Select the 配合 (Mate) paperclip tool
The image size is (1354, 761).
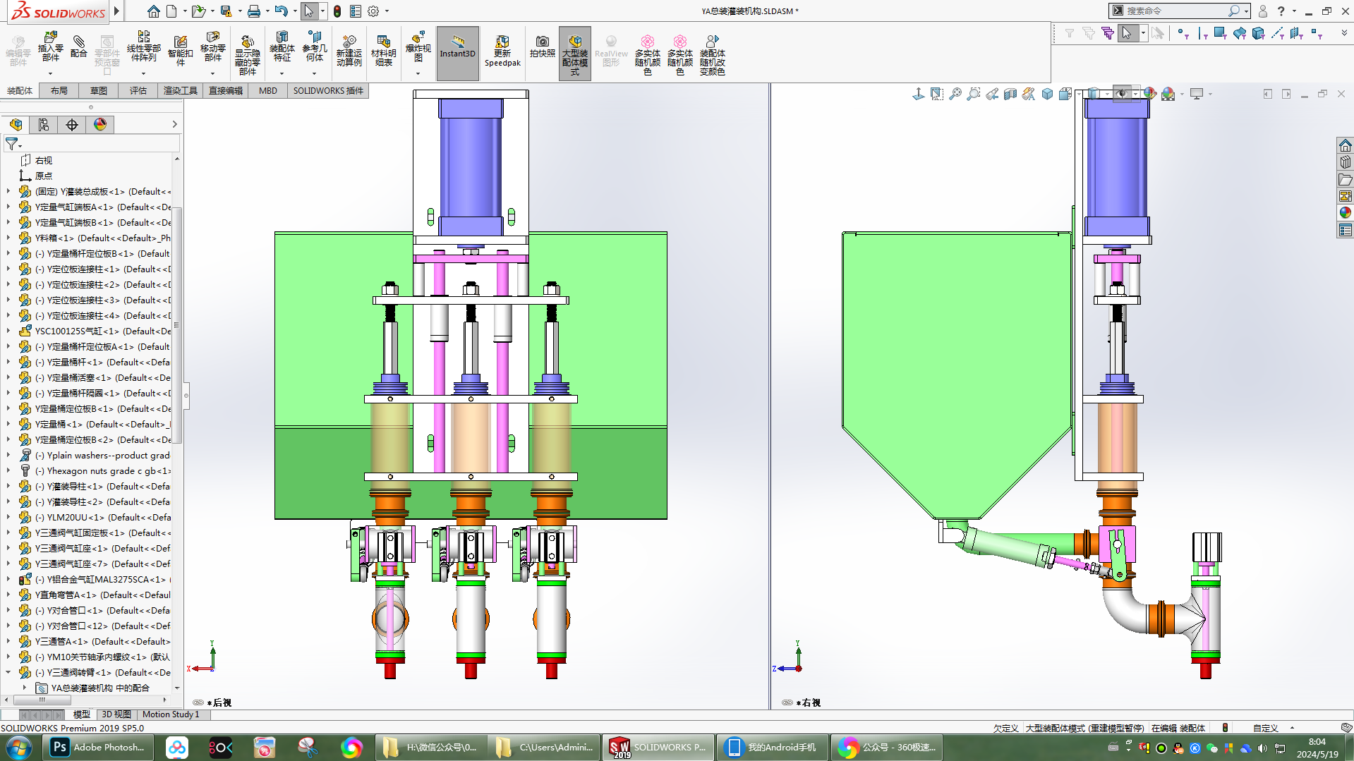coord(79,47)
